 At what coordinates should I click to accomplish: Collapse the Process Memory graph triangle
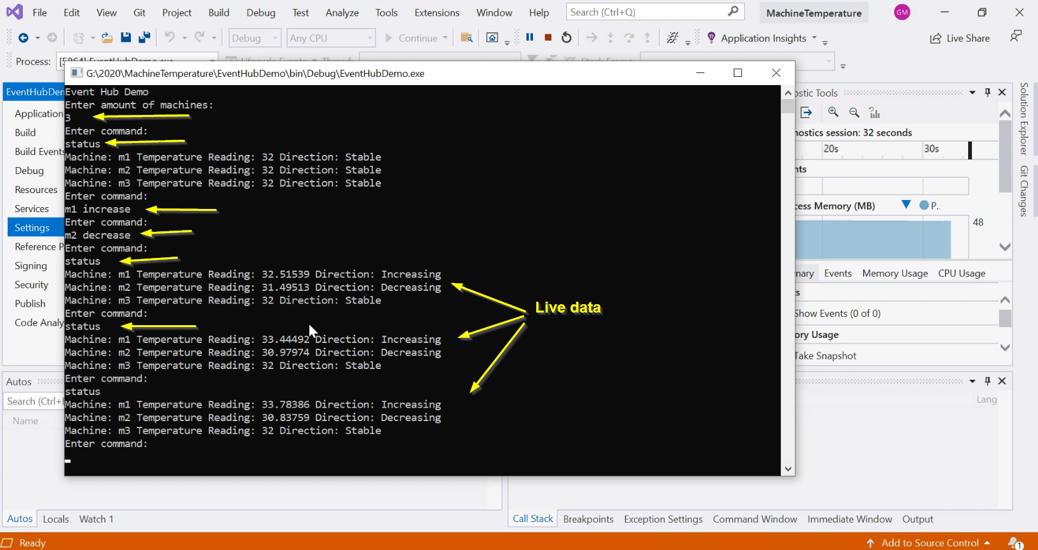(x=907, y=205)
